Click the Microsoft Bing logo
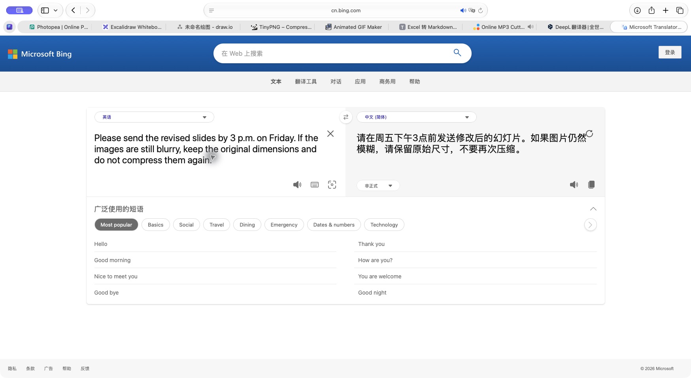 [x=40, y=54]
